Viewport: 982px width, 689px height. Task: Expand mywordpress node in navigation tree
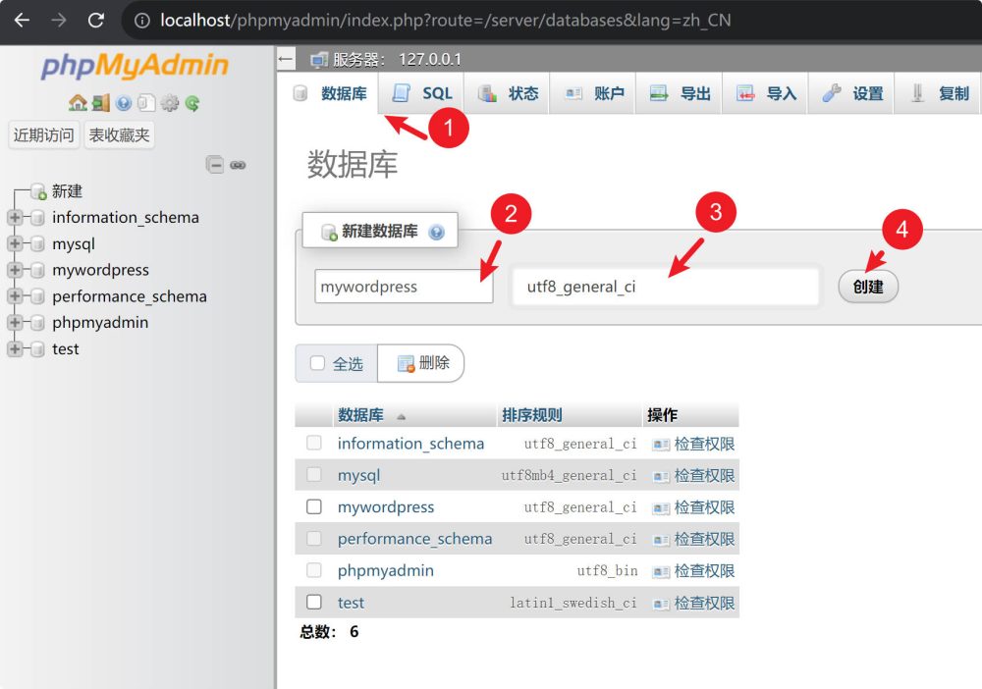click(x=15, y=270)
